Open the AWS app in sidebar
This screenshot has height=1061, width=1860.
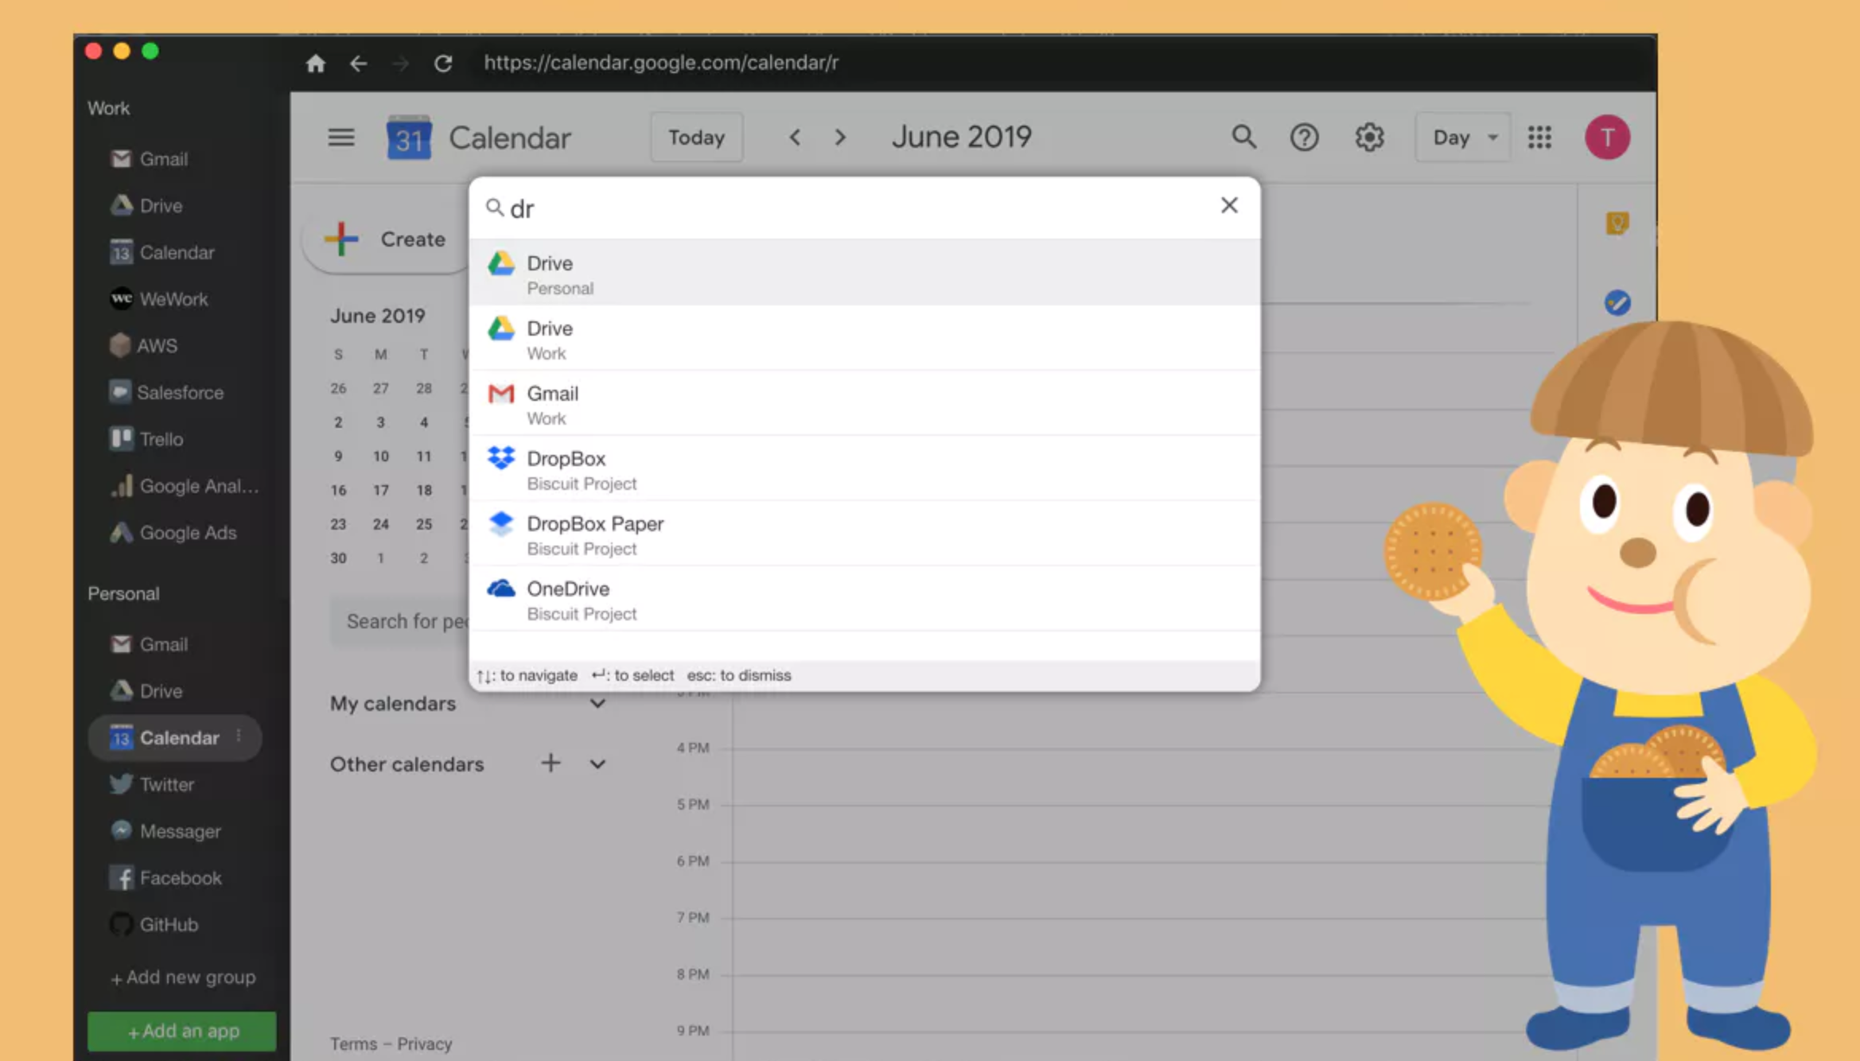pyautogui.click(x=144, y=346)
